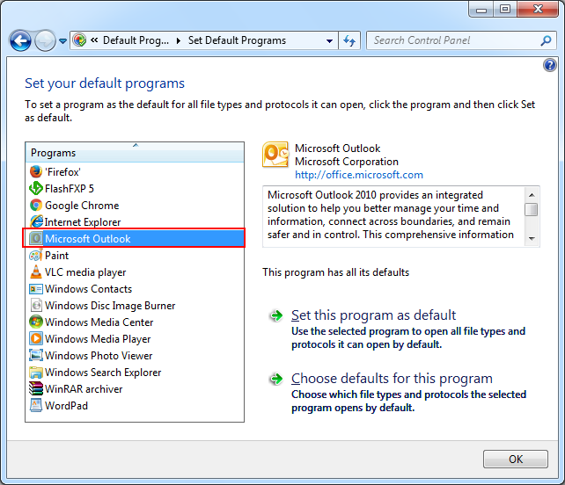Select Windows Contacts entry
565x485 pixels.
pos(135,288)
